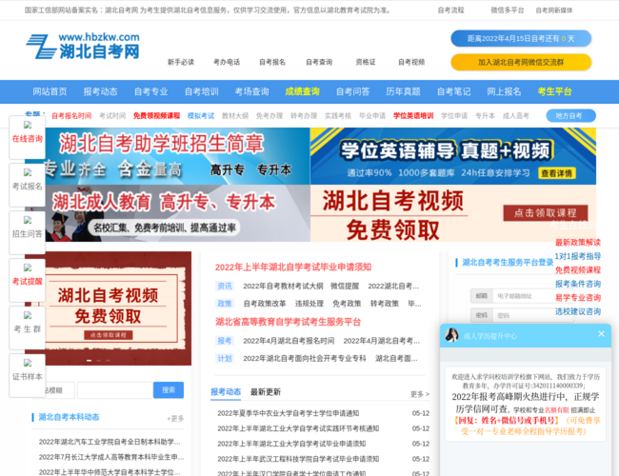Screen dimensions: 619x476
Task: Open 自考笔记 navigation item
Action: 453,91
